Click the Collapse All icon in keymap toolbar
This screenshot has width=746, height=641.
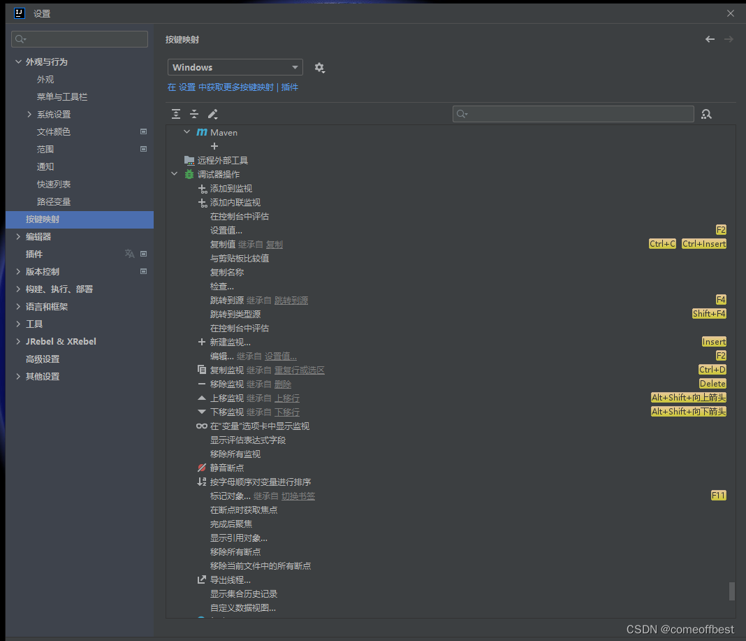[x=194, y=114]
